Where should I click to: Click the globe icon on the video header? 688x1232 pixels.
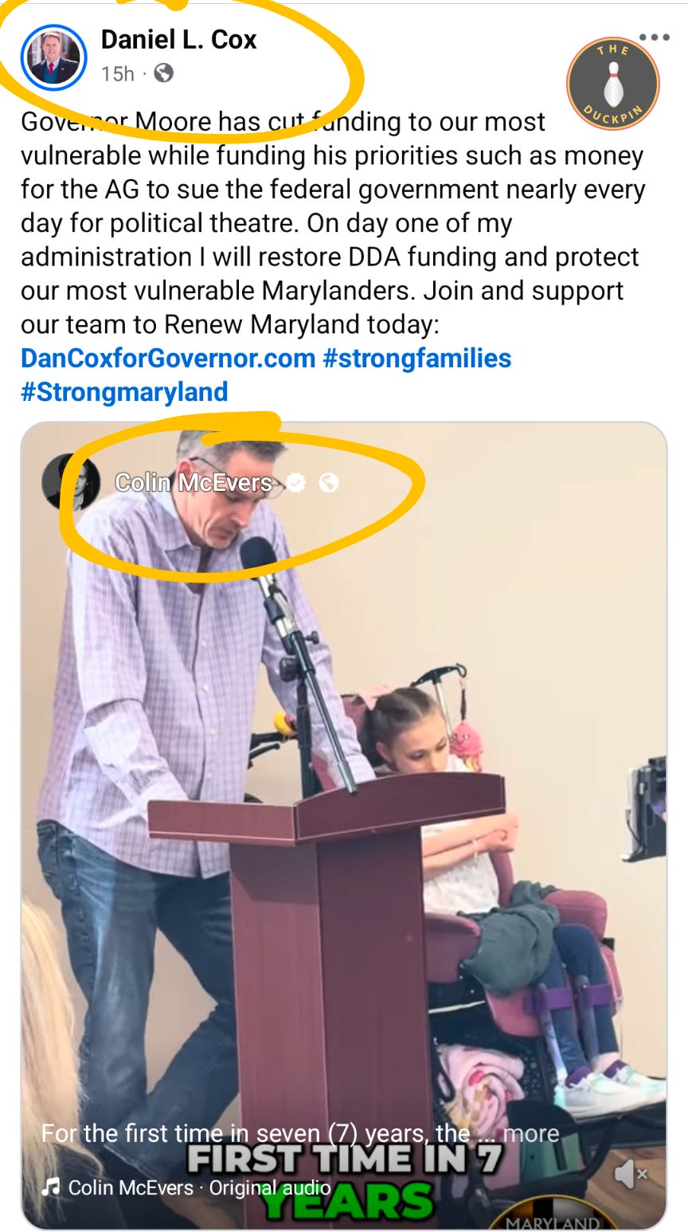328,482
